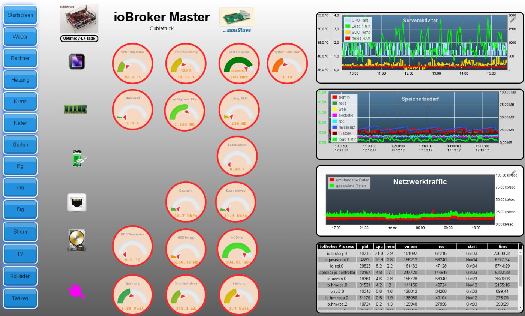This screenshot has height=316, width=525.
Task: Open the Raspberry Pi 'zum Slave' image
Action: coord(237,17)
